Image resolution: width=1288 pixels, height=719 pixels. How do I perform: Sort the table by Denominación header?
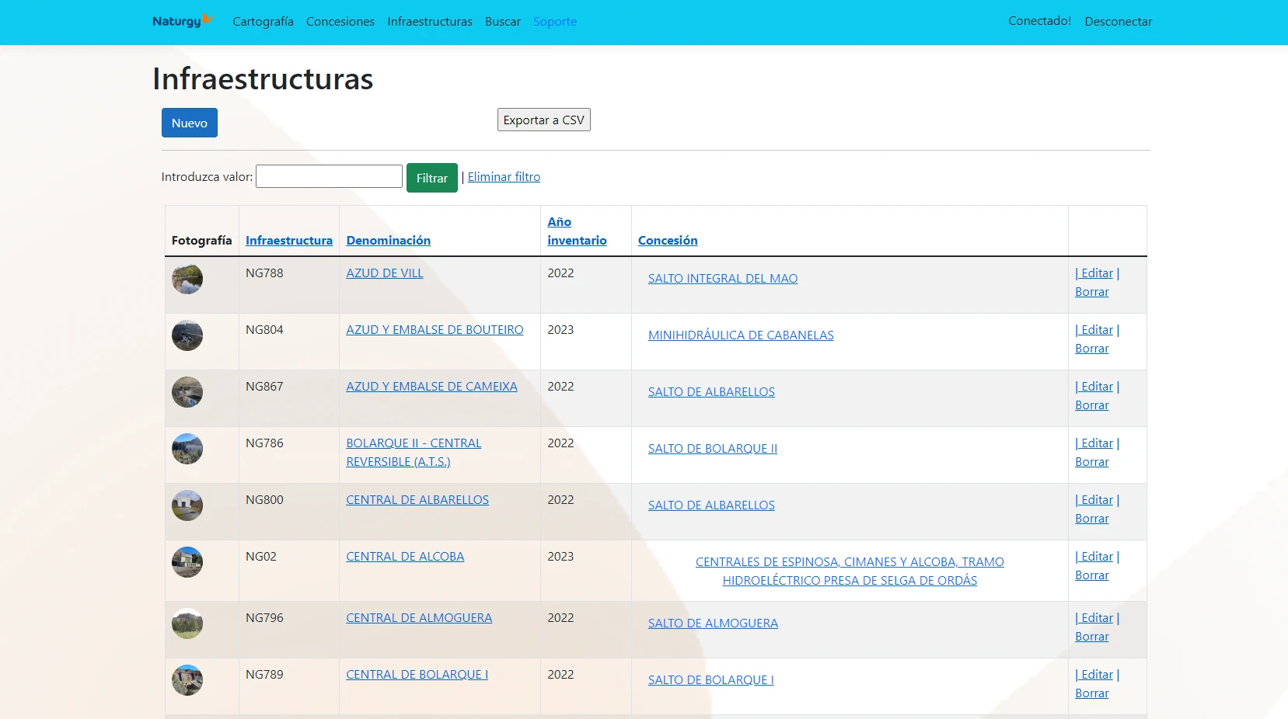(x=388, y=241)
